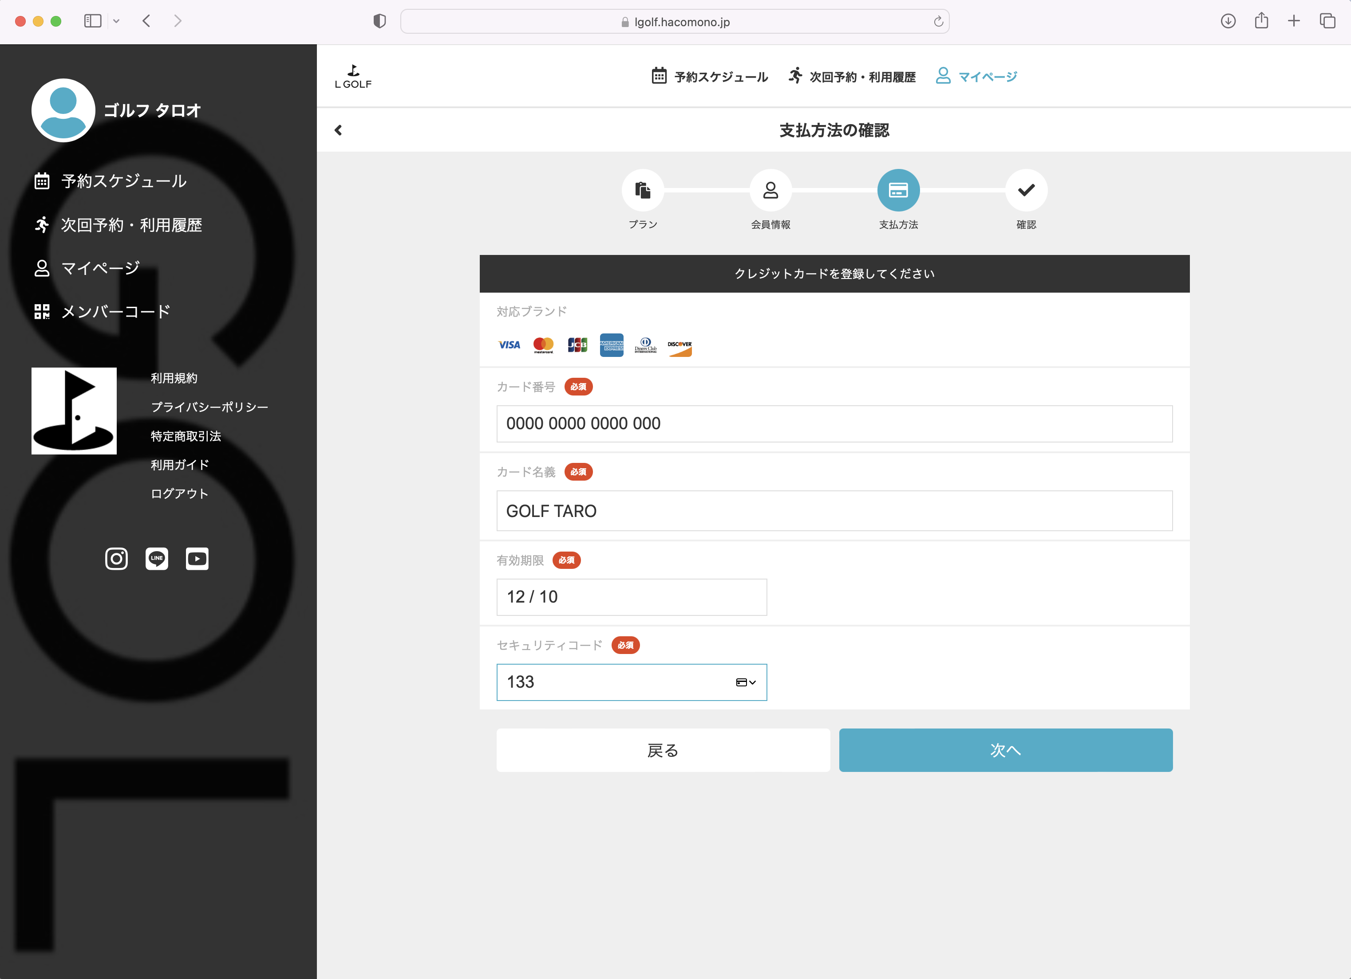This screenshot has width=1351, height=979.
Task: Click the card number input field
Action: (x=834, y=424)
